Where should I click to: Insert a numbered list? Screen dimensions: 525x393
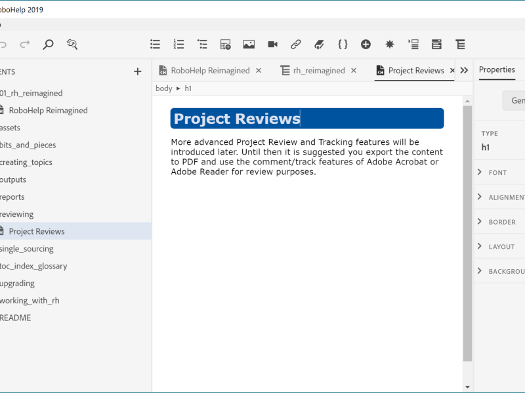coord(178,44)
